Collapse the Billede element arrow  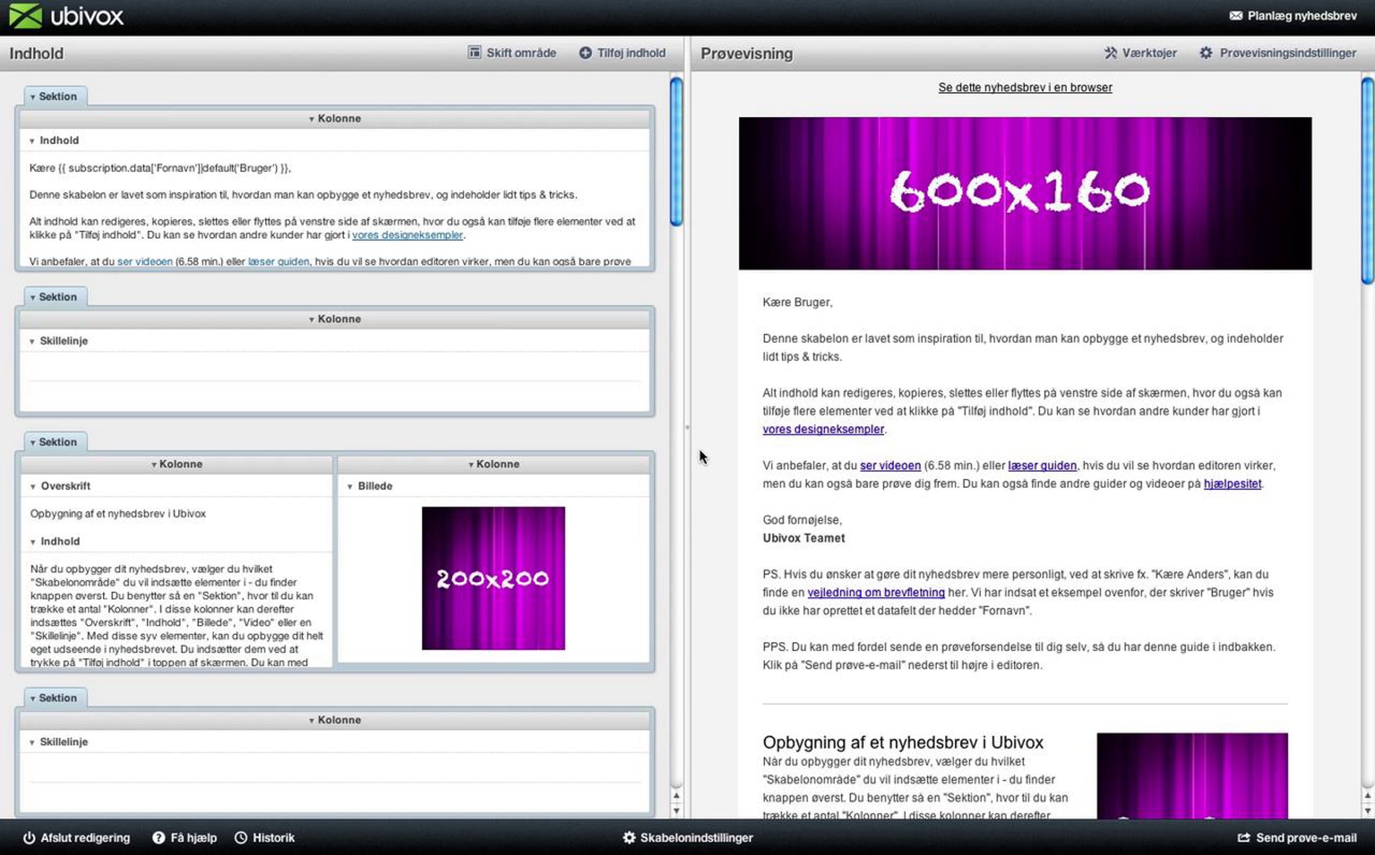pyautogui.click(x=349, y=486)
